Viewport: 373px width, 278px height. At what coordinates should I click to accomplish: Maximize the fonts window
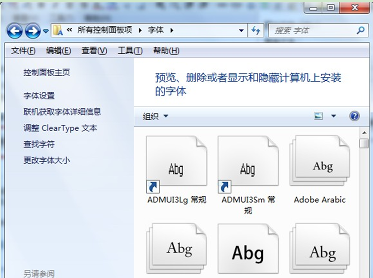(x=331, y=8)
